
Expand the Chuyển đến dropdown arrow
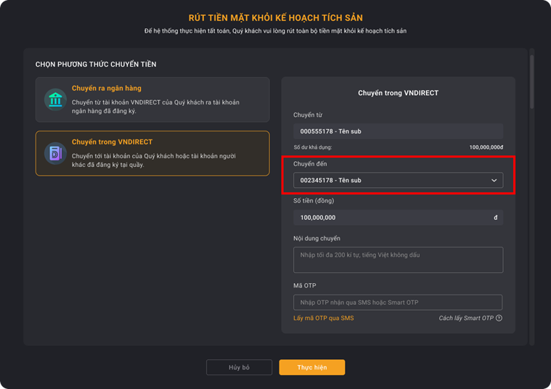pyautogui.click(x=494, y=180)
